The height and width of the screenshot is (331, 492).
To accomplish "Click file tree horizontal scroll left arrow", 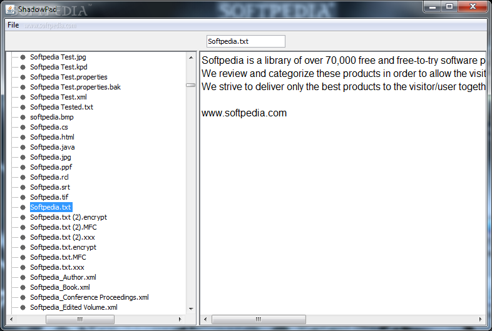I will coord(11,319).
